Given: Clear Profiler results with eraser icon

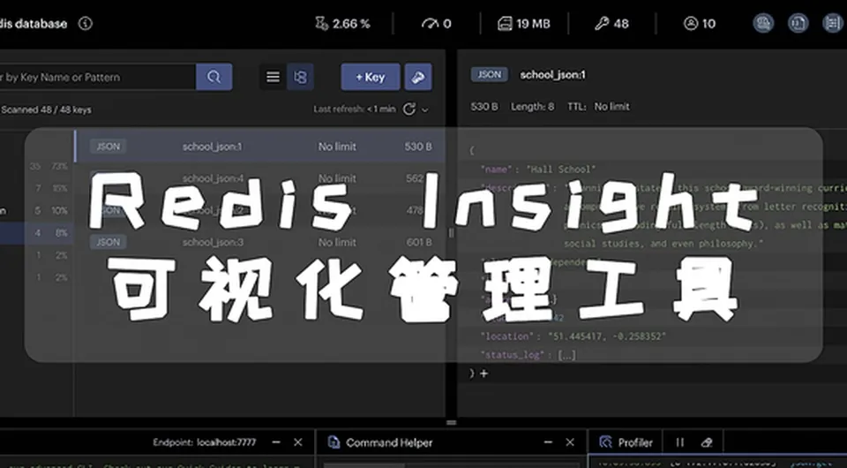Looking at the screenshot, I should pyautogui.click(x=707, y=442).
